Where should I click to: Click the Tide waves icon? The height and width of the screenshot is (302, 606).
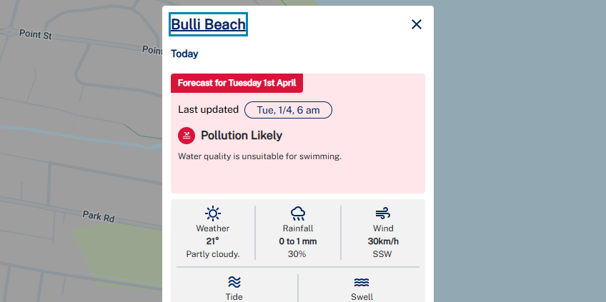point(234,282)
